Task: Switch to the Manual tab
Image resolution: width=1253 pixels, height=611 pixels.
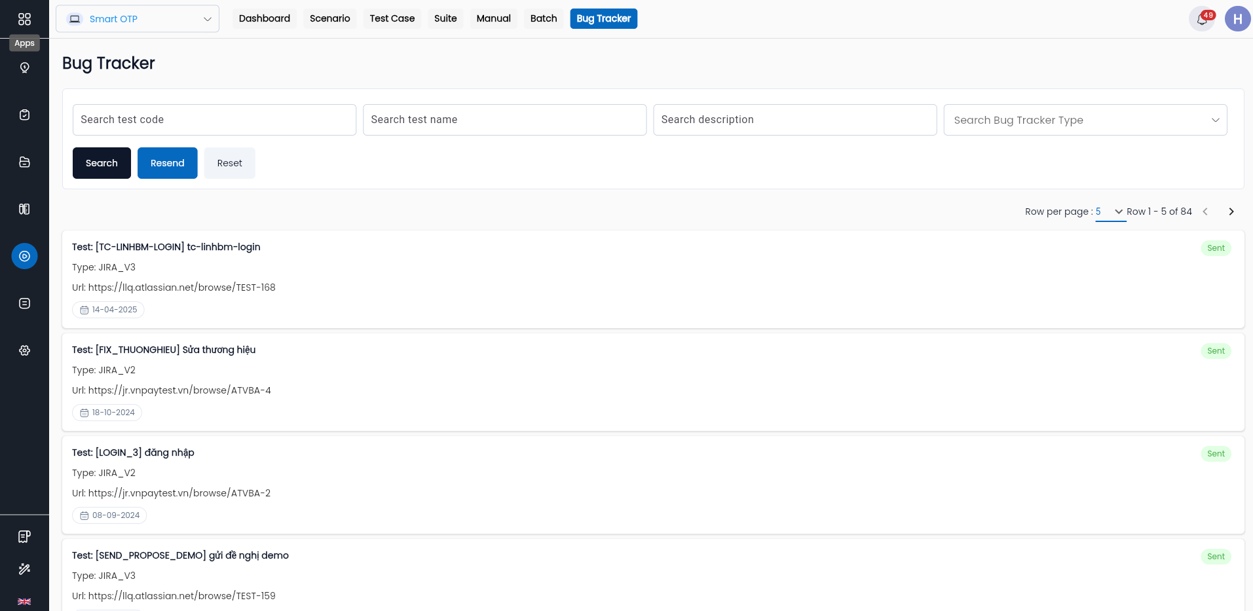Action: tap(493, 18)
